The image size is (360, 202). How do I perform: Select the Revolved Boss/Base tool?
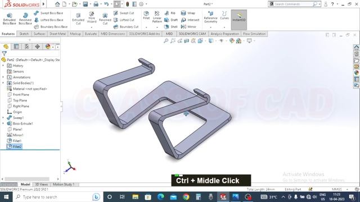[x=25, y=19]
